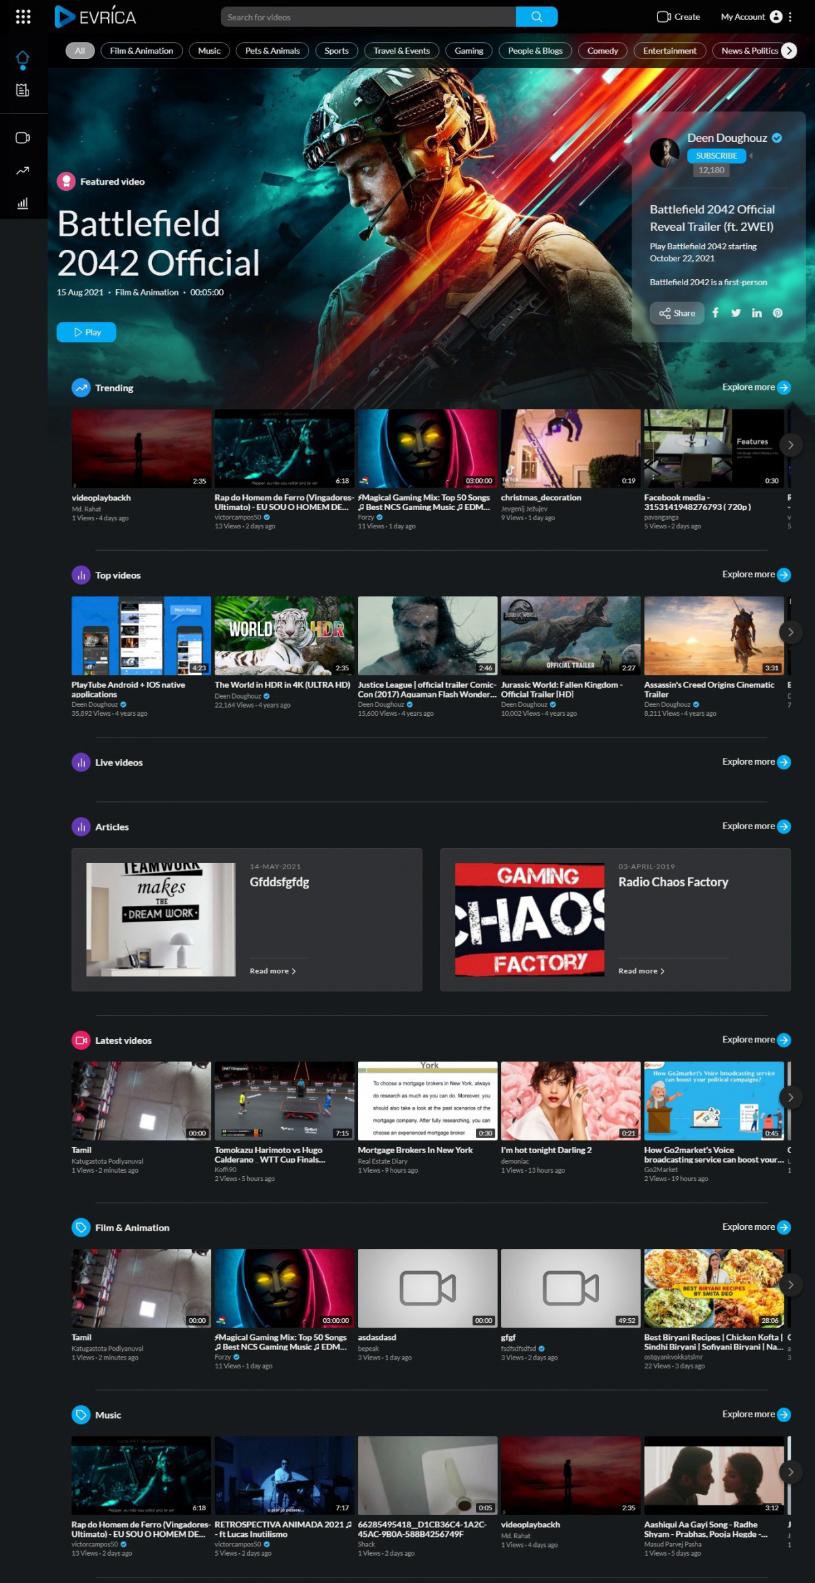Share featured video on Pinterest icon
Screen dimensions: 815x1583
pyautogui.click(x=778, y=312)
